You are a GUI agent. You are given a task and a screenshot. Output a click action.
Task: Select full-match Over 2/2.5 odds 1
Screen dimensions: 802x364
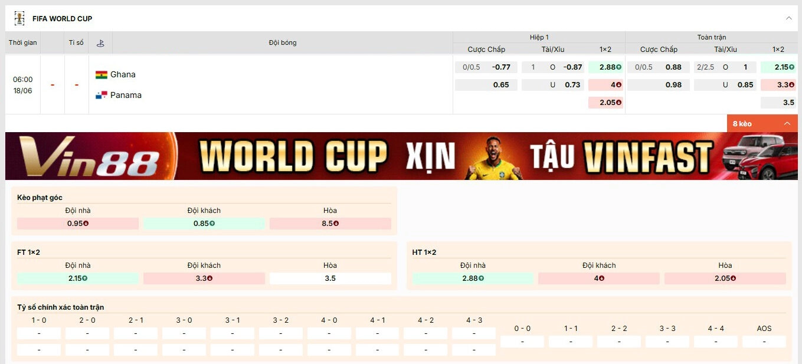[x=725, y=67]
